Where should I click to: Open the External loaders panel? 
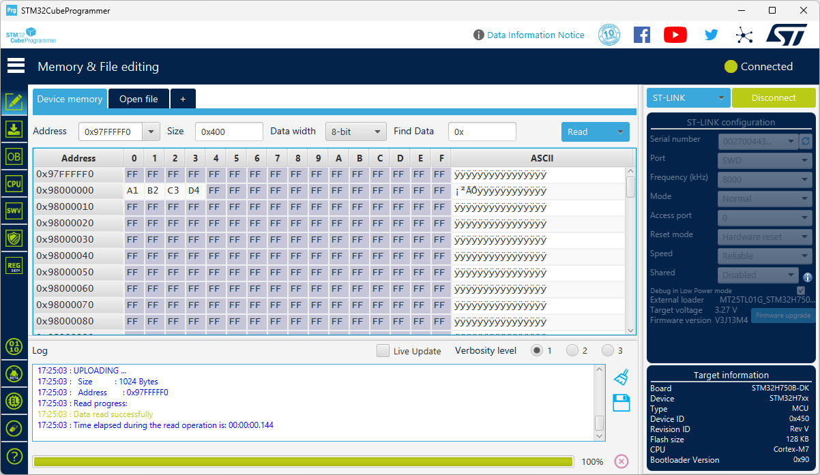pos(14,401)
